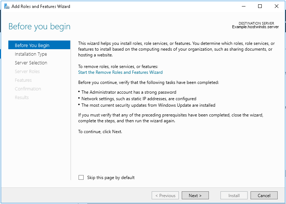Select the Confirmation step in the sidebar

[x=28, y=89]
